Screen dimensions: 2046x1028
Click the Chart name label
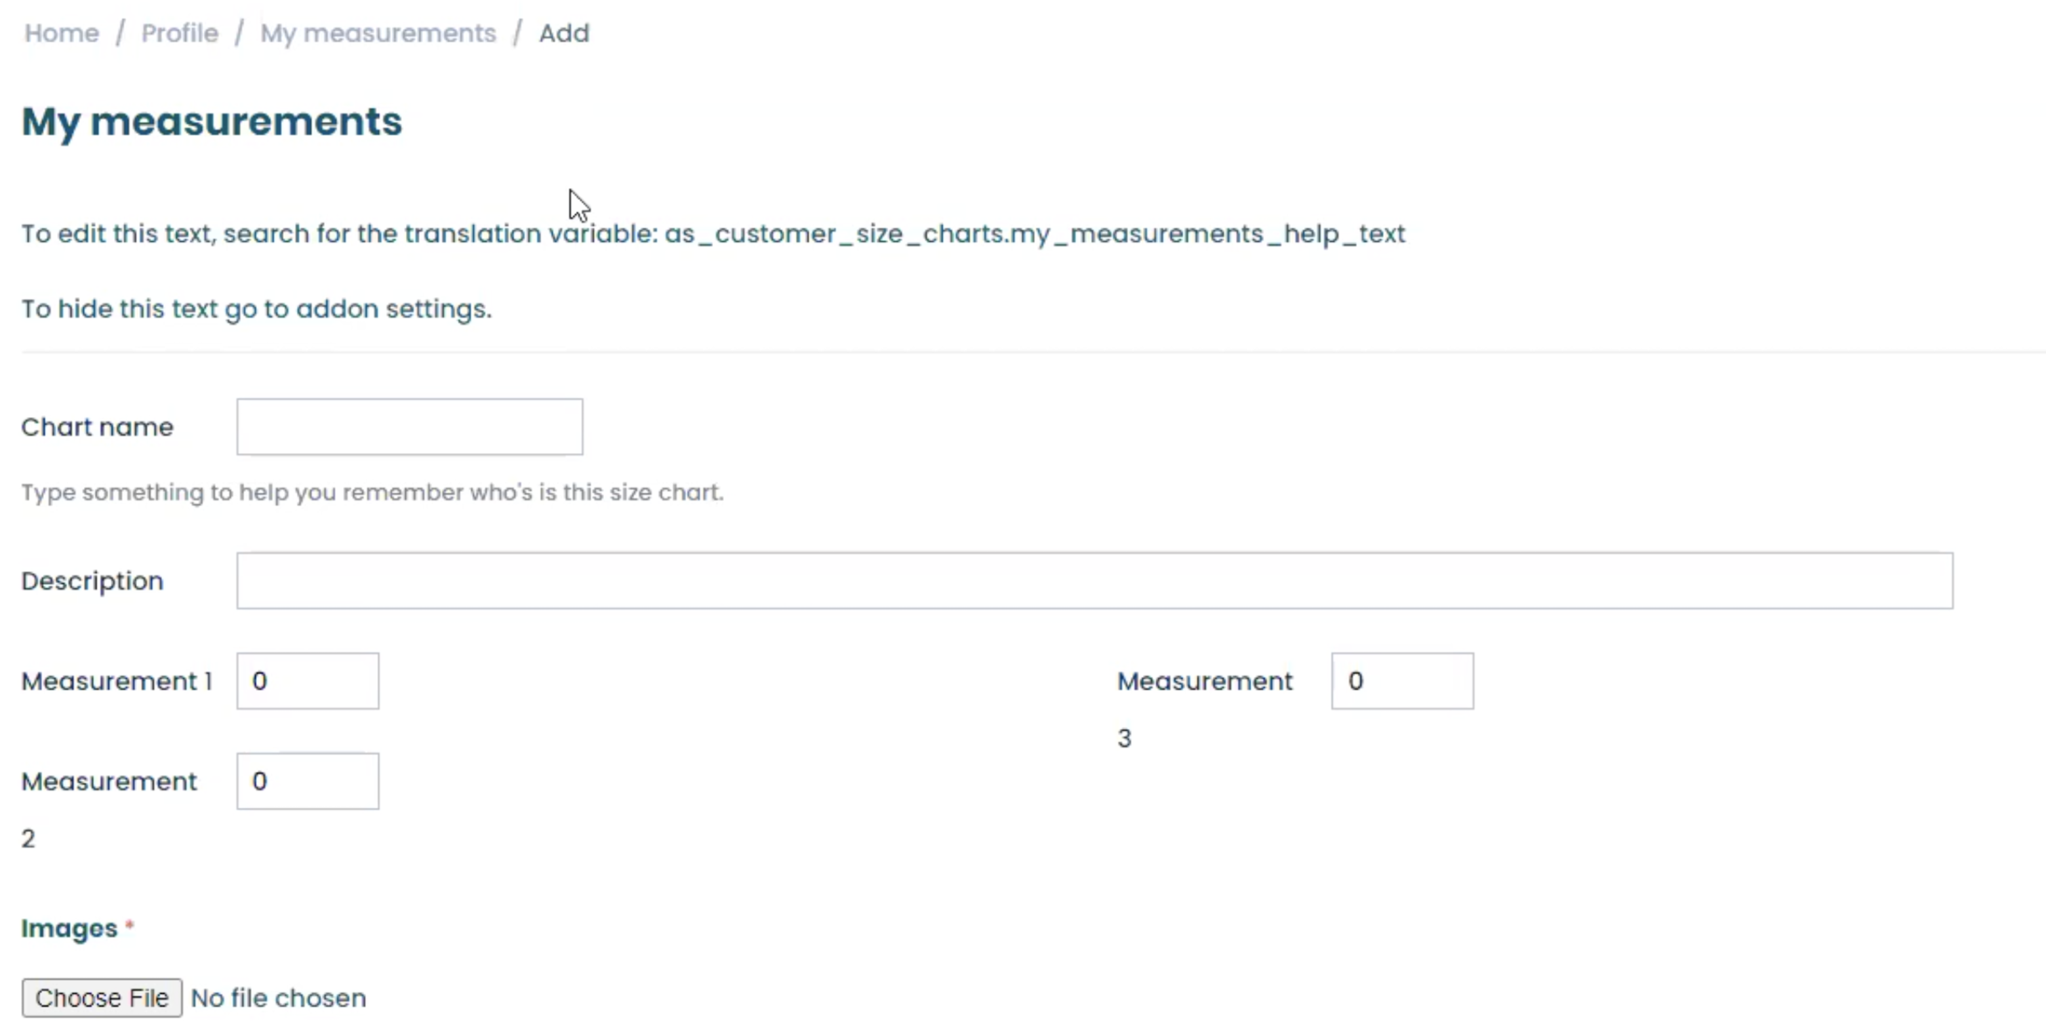97,427
